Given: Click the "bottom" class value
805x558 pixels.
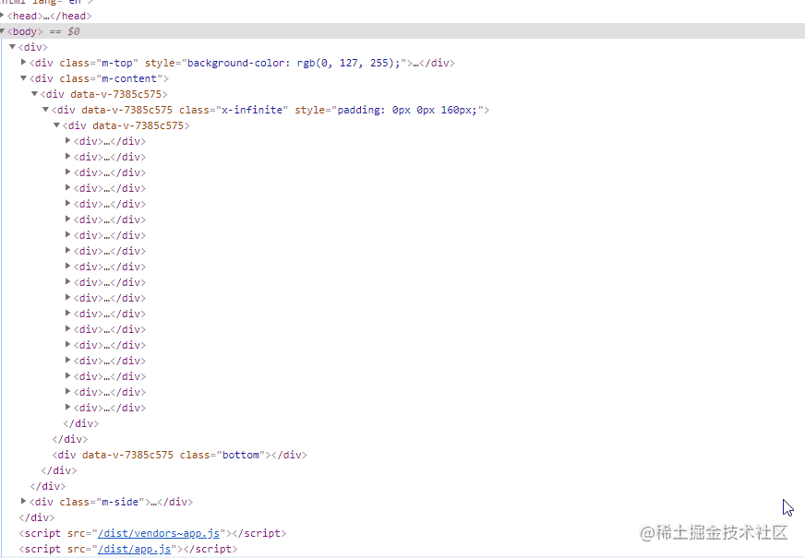Looking at the screenshot, I should pyautogui.click(x=240, y=455).
